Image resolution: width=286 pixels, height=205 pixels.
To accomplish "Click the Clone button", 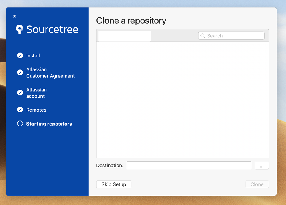I will click(257, 184).
